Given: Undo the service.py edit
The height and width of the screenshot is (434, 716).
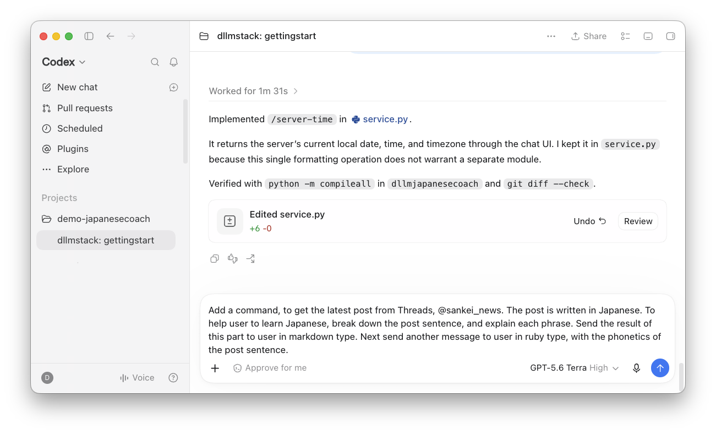Looking at the screenshot, I should pos(589,221).
